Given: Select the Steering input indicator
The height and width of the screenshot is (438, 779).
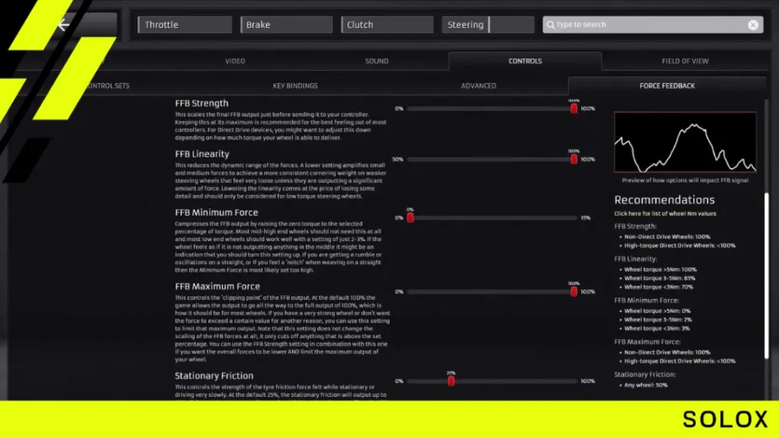Looking at the screenshot, I should (x=488, y=24).
